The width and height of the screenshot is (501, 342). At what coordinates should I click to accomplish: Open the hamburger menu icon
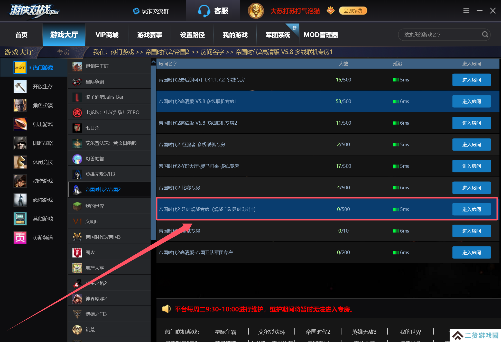(x=466, y=11)
